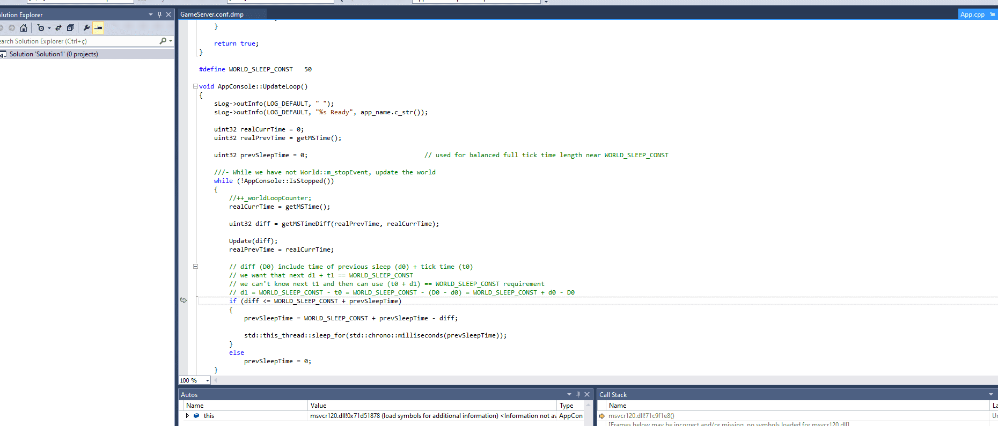Click the Call Stack panel title
This screenshot has height=426, width=998.
613,395
